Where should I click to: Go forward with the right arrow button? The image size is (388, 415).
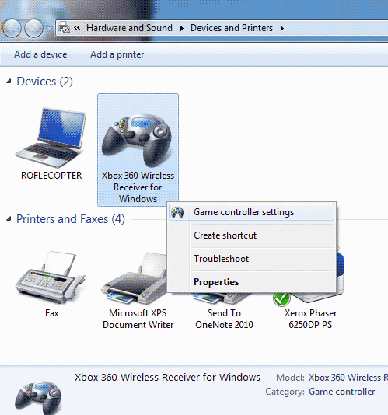click(34, 28)
